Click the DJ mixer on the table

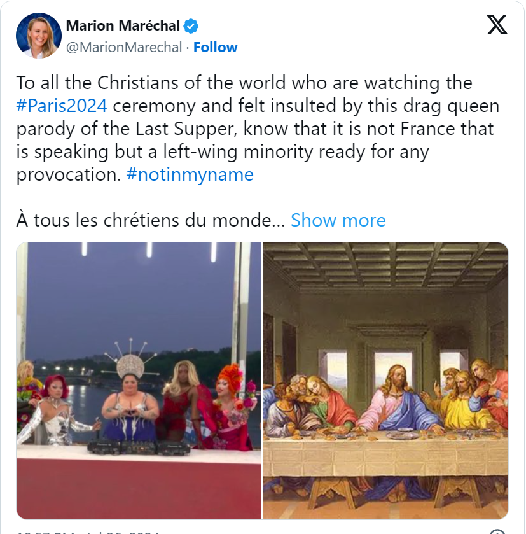(139, 447)
